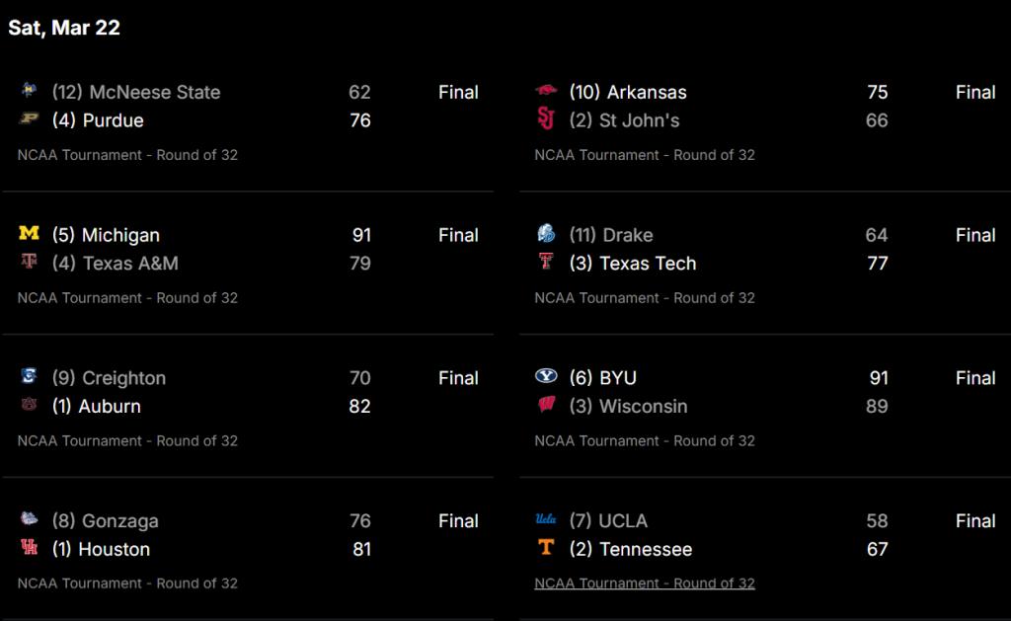Click the Tennessee T logo
The height and width of the screenshot is (621, 1011).
546,549
